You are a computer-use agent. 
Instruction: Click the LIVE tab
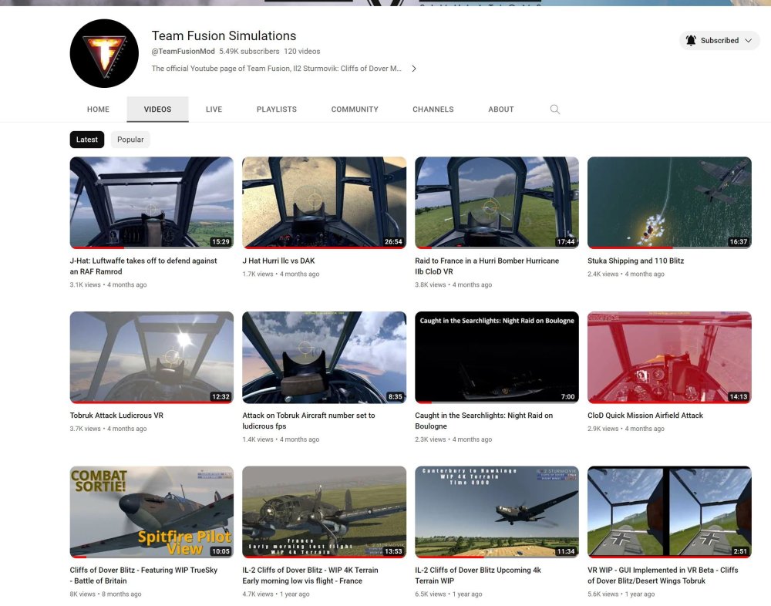(214, 109)
